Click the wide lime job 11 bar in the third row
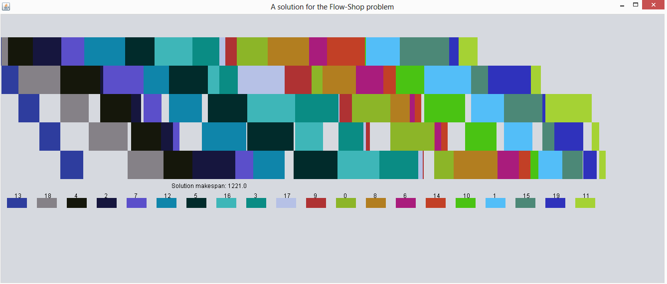 [568, 108]
